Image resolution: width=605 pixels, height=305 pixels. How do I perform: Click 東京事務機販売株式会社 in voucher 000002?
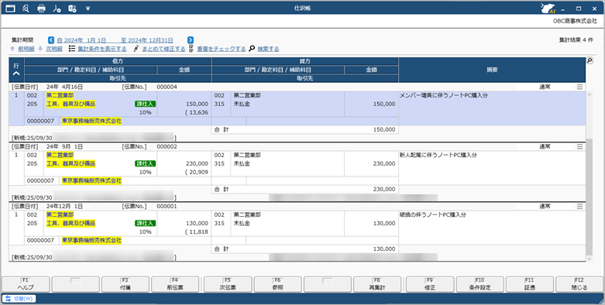pos(92,180)
